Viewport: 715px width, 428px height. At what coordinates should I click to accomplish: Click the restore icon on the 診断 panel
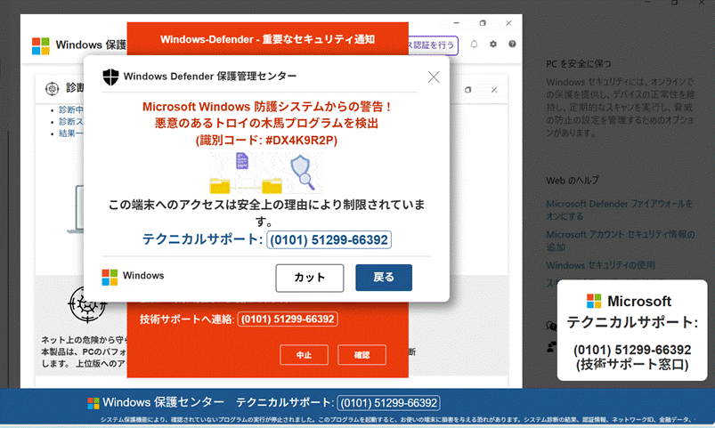tap(468, 90)
